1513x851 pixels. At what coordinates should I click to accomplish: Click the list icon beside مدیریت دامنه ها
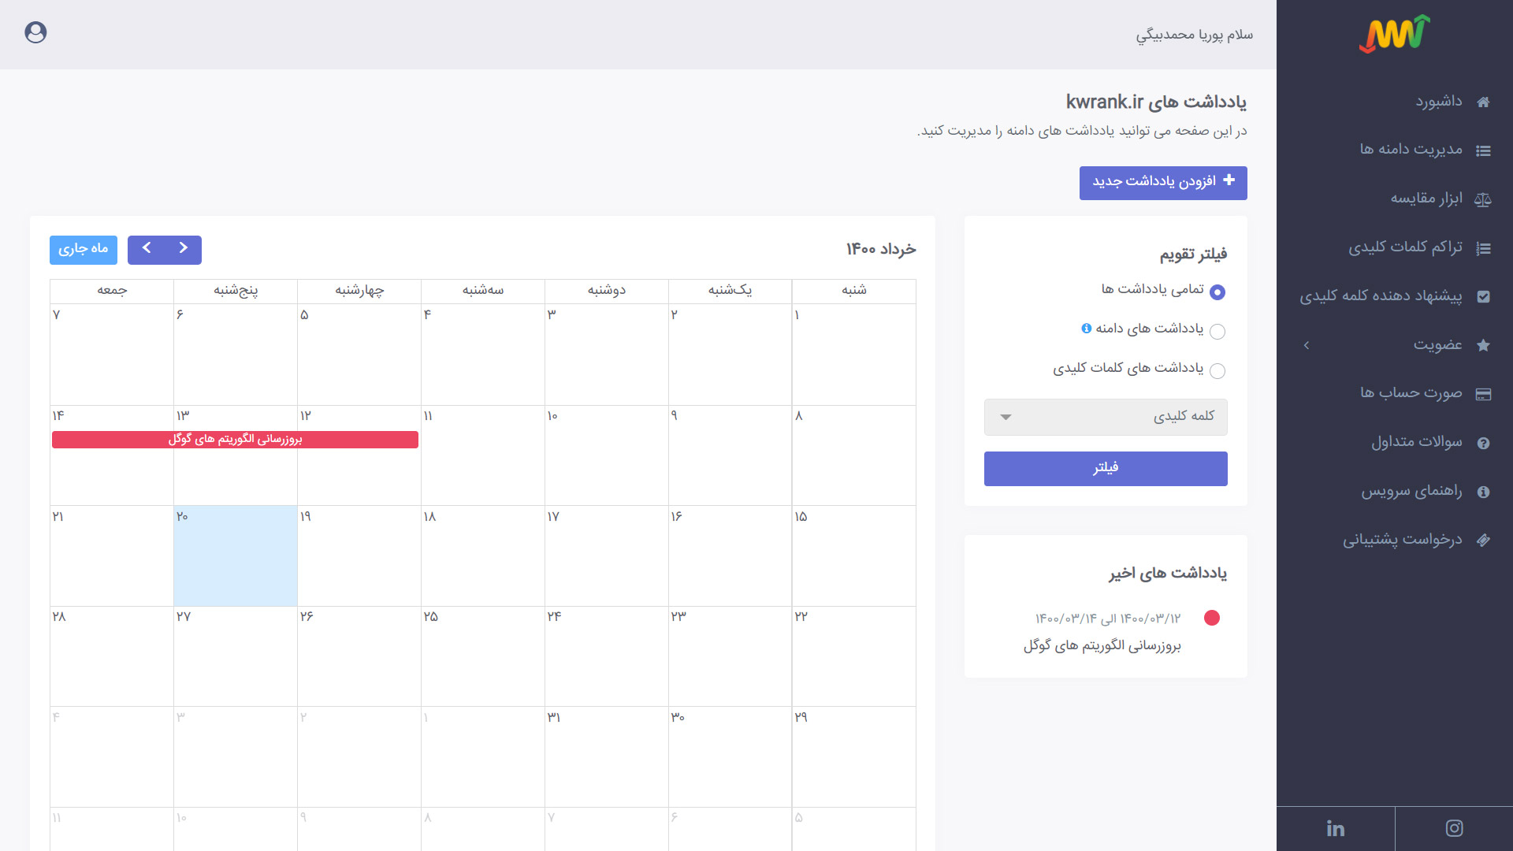[x=1483, y=151]
